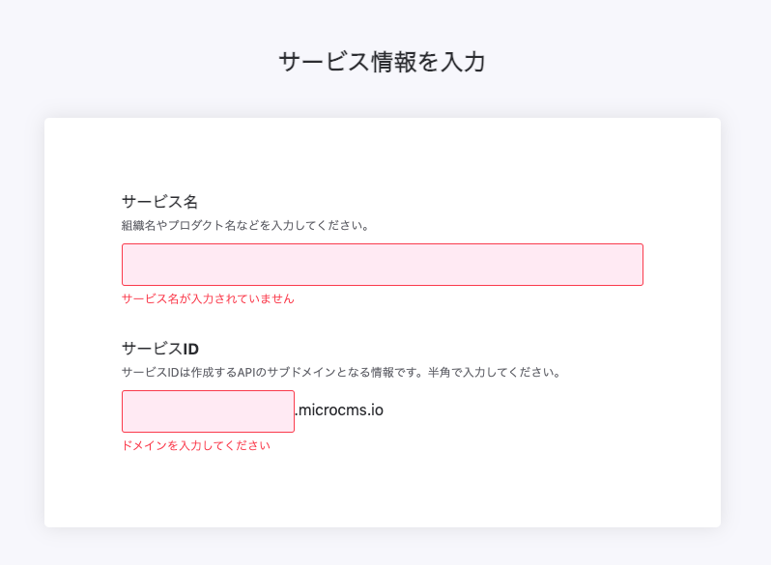Image resolution: width=771 pixels, height=565 pixels.
Task: Click the サービス名 text input field
Action: [x=382, y=265]
